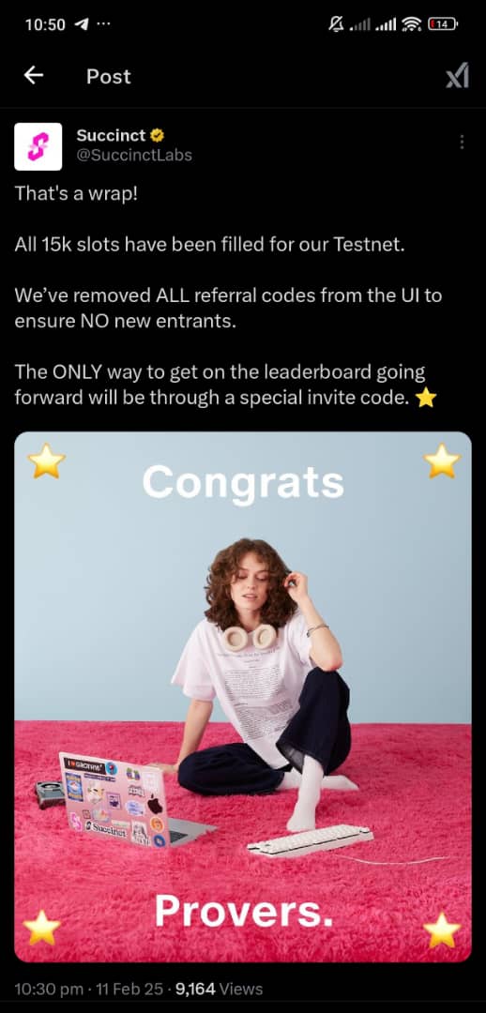Open the three-dot post options menu

(462, 143)
